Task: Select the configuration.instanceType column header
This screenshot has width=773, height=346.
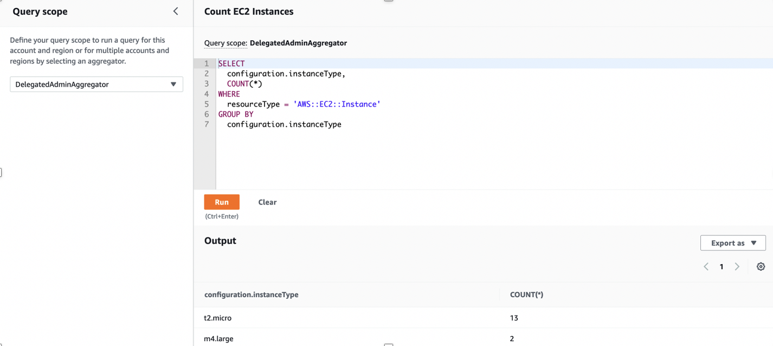Action: click(251, 294)
